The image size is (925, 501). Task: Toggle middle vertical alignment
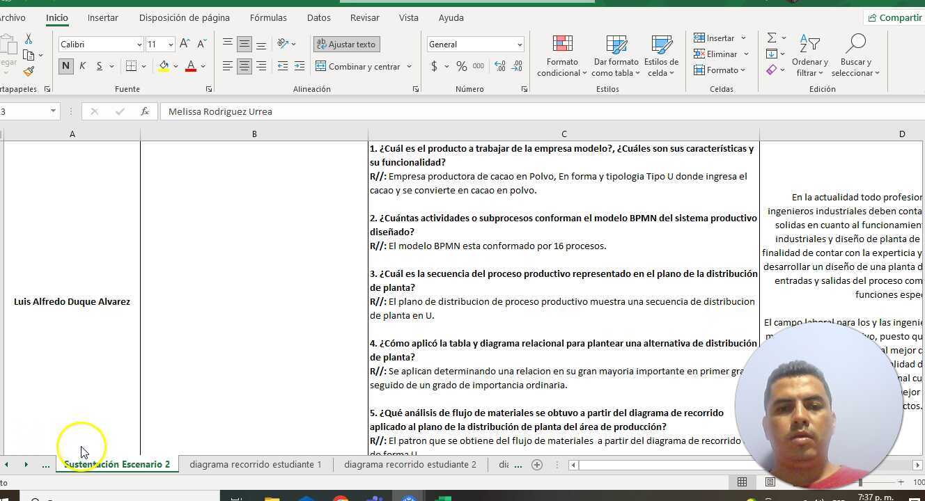[244, 44]
